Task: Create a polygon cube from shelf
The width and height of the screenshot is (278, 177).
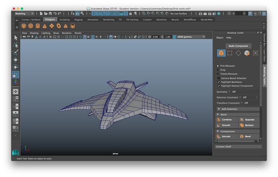Action: coord(31,26)
